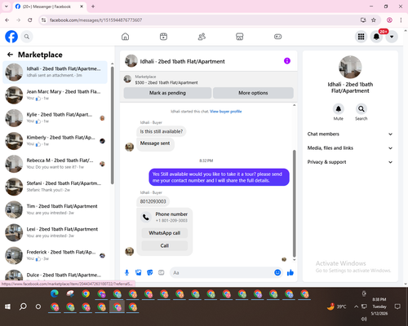
Task: Open the Kimberly conversation
Action: click(x=55, y=141)
